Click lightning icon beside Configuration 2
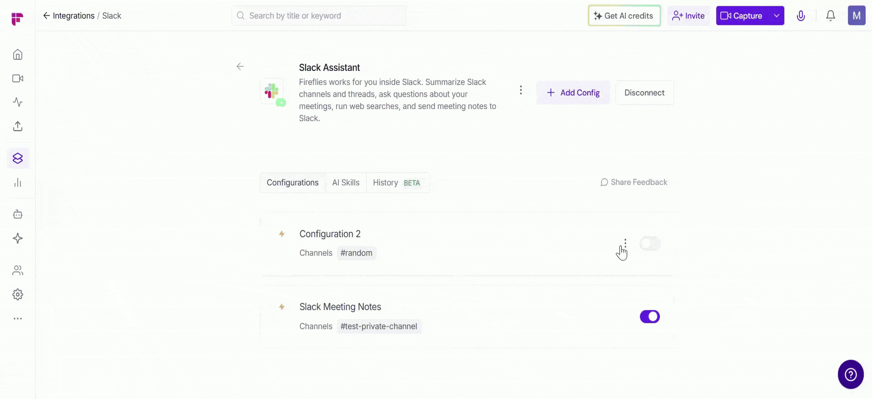The height and width of the screenshot is (399, 872). [282, 234]
